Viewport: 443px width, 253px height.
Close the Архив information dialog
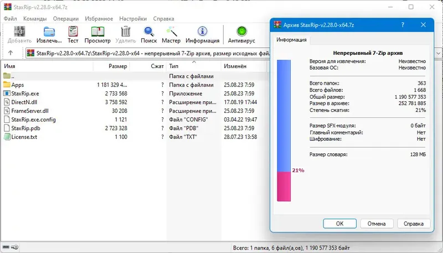423,25
